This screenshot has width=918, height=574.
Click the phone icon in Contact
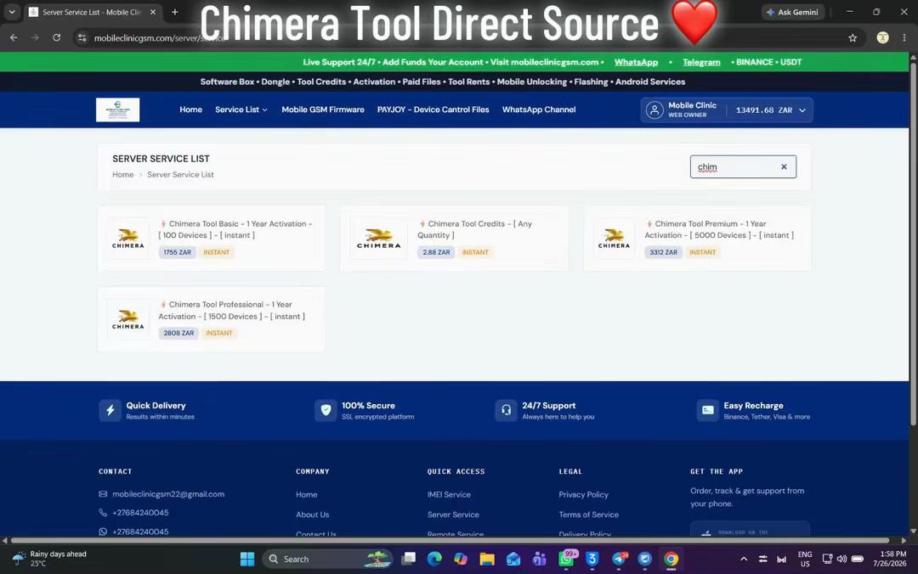pyautogui.click(x=103, y=512)
